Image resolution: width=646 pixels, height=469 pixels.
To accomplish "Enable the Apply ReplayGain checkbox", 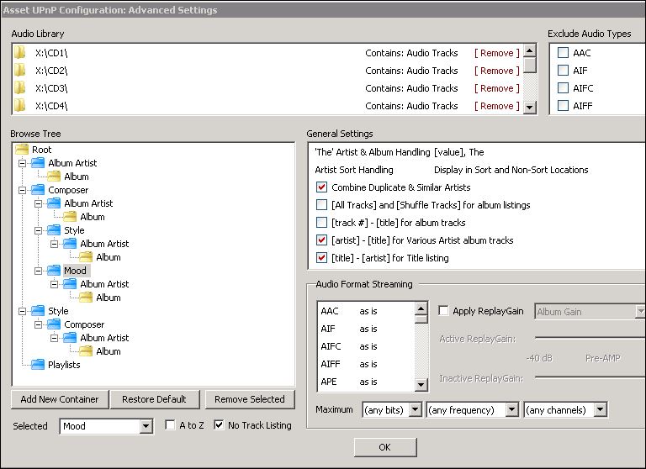I will (x=443, y=311).
